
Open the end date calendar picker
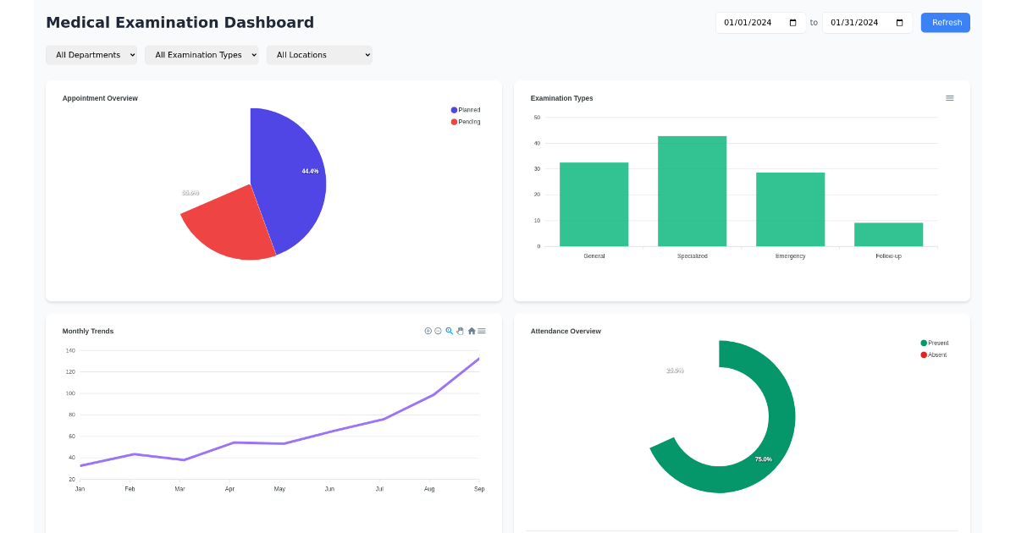coord(899,23)
